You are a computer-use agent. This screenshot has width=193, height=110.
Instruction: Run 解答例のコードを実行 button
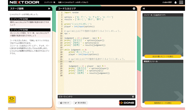point(163,103)
